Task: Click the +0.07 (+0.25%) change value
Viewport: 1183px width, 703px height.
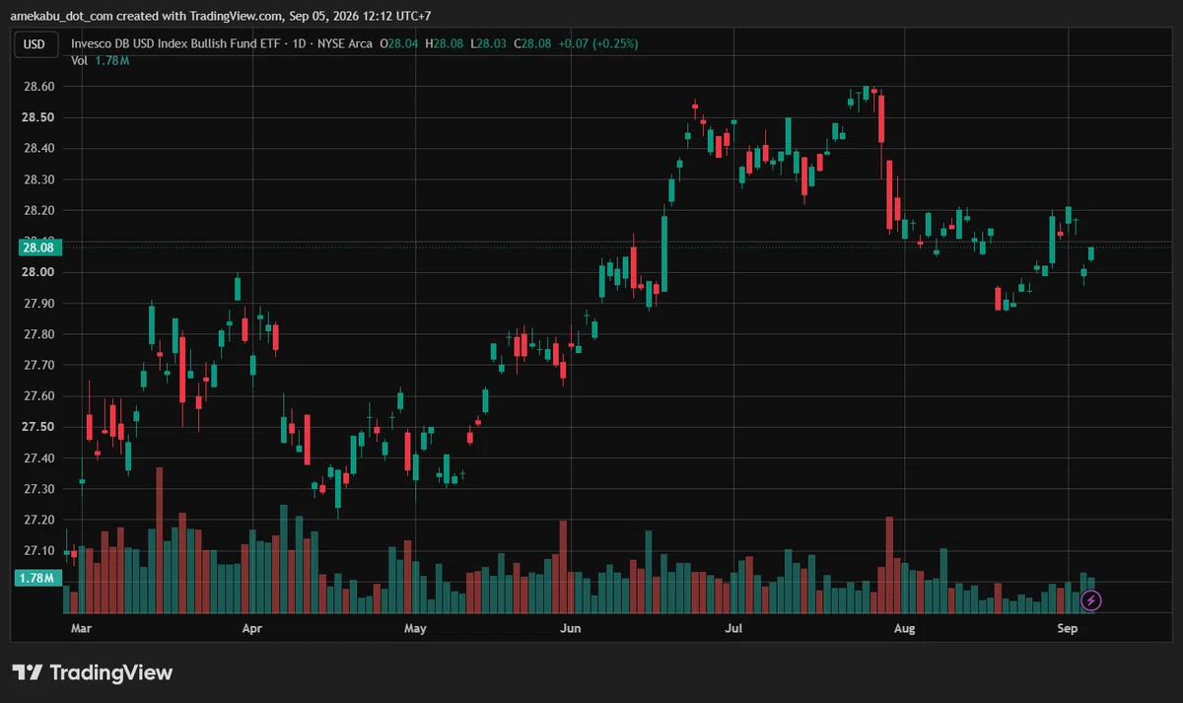Action: coord(598,43)
